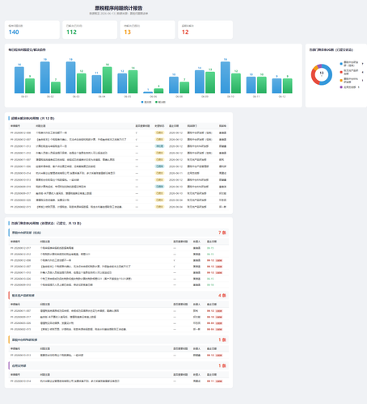Click the blue bar for 06-03
Screen dimensions: 367x404
click(71, 78)
